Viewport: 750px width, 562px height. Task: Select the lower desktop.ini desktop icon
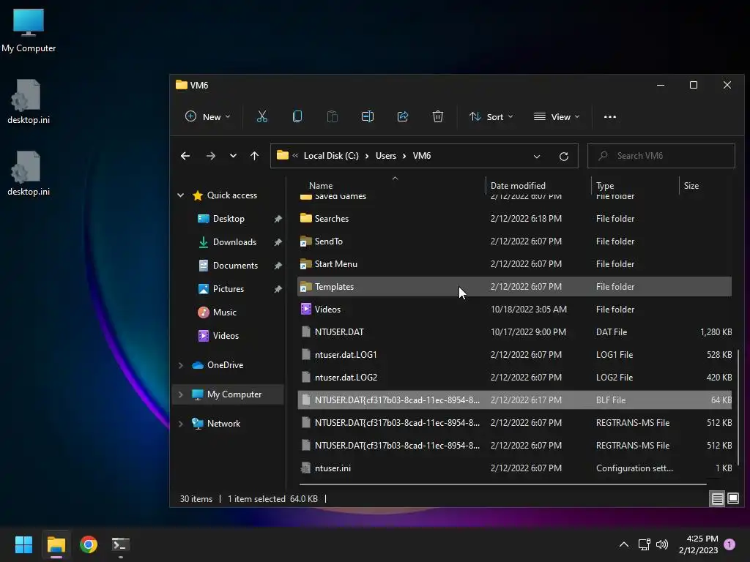pyautogui.click(x=29, y=173)
